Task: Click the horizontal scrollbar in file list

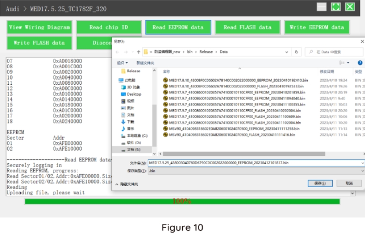Action: (x=244, y=154)
